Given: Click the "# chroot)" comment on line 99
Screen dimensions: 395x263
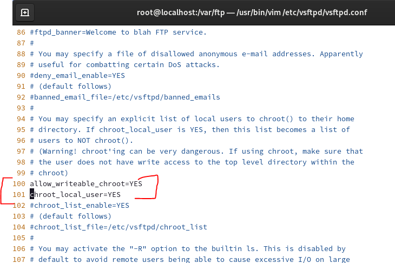Looking at the screenshot, I should click(x=49, y=173).
